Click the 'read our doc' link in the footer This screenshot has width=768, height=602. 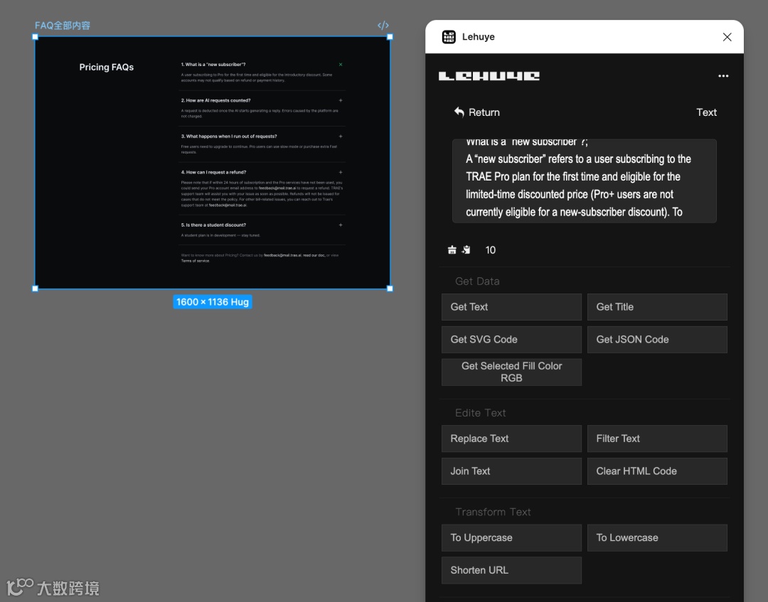[x=314, y=255]
